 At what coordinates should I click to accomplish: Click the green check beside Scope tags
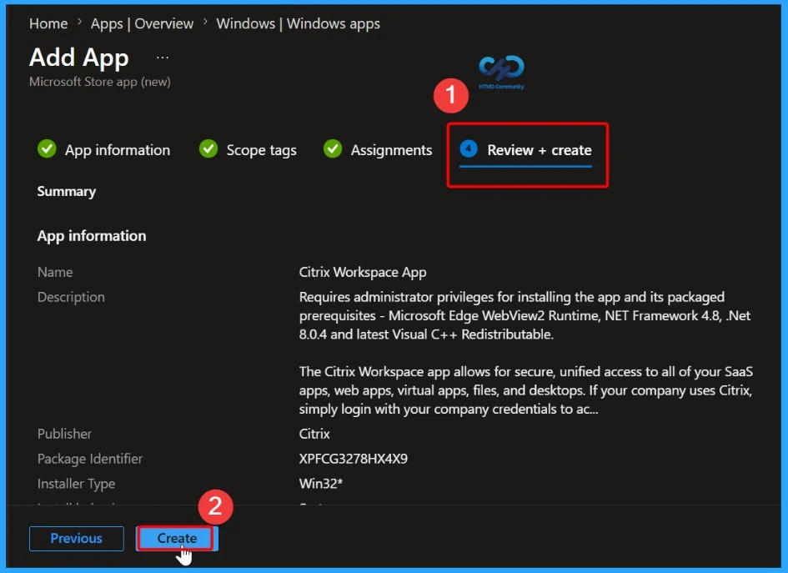pos(208,148)
